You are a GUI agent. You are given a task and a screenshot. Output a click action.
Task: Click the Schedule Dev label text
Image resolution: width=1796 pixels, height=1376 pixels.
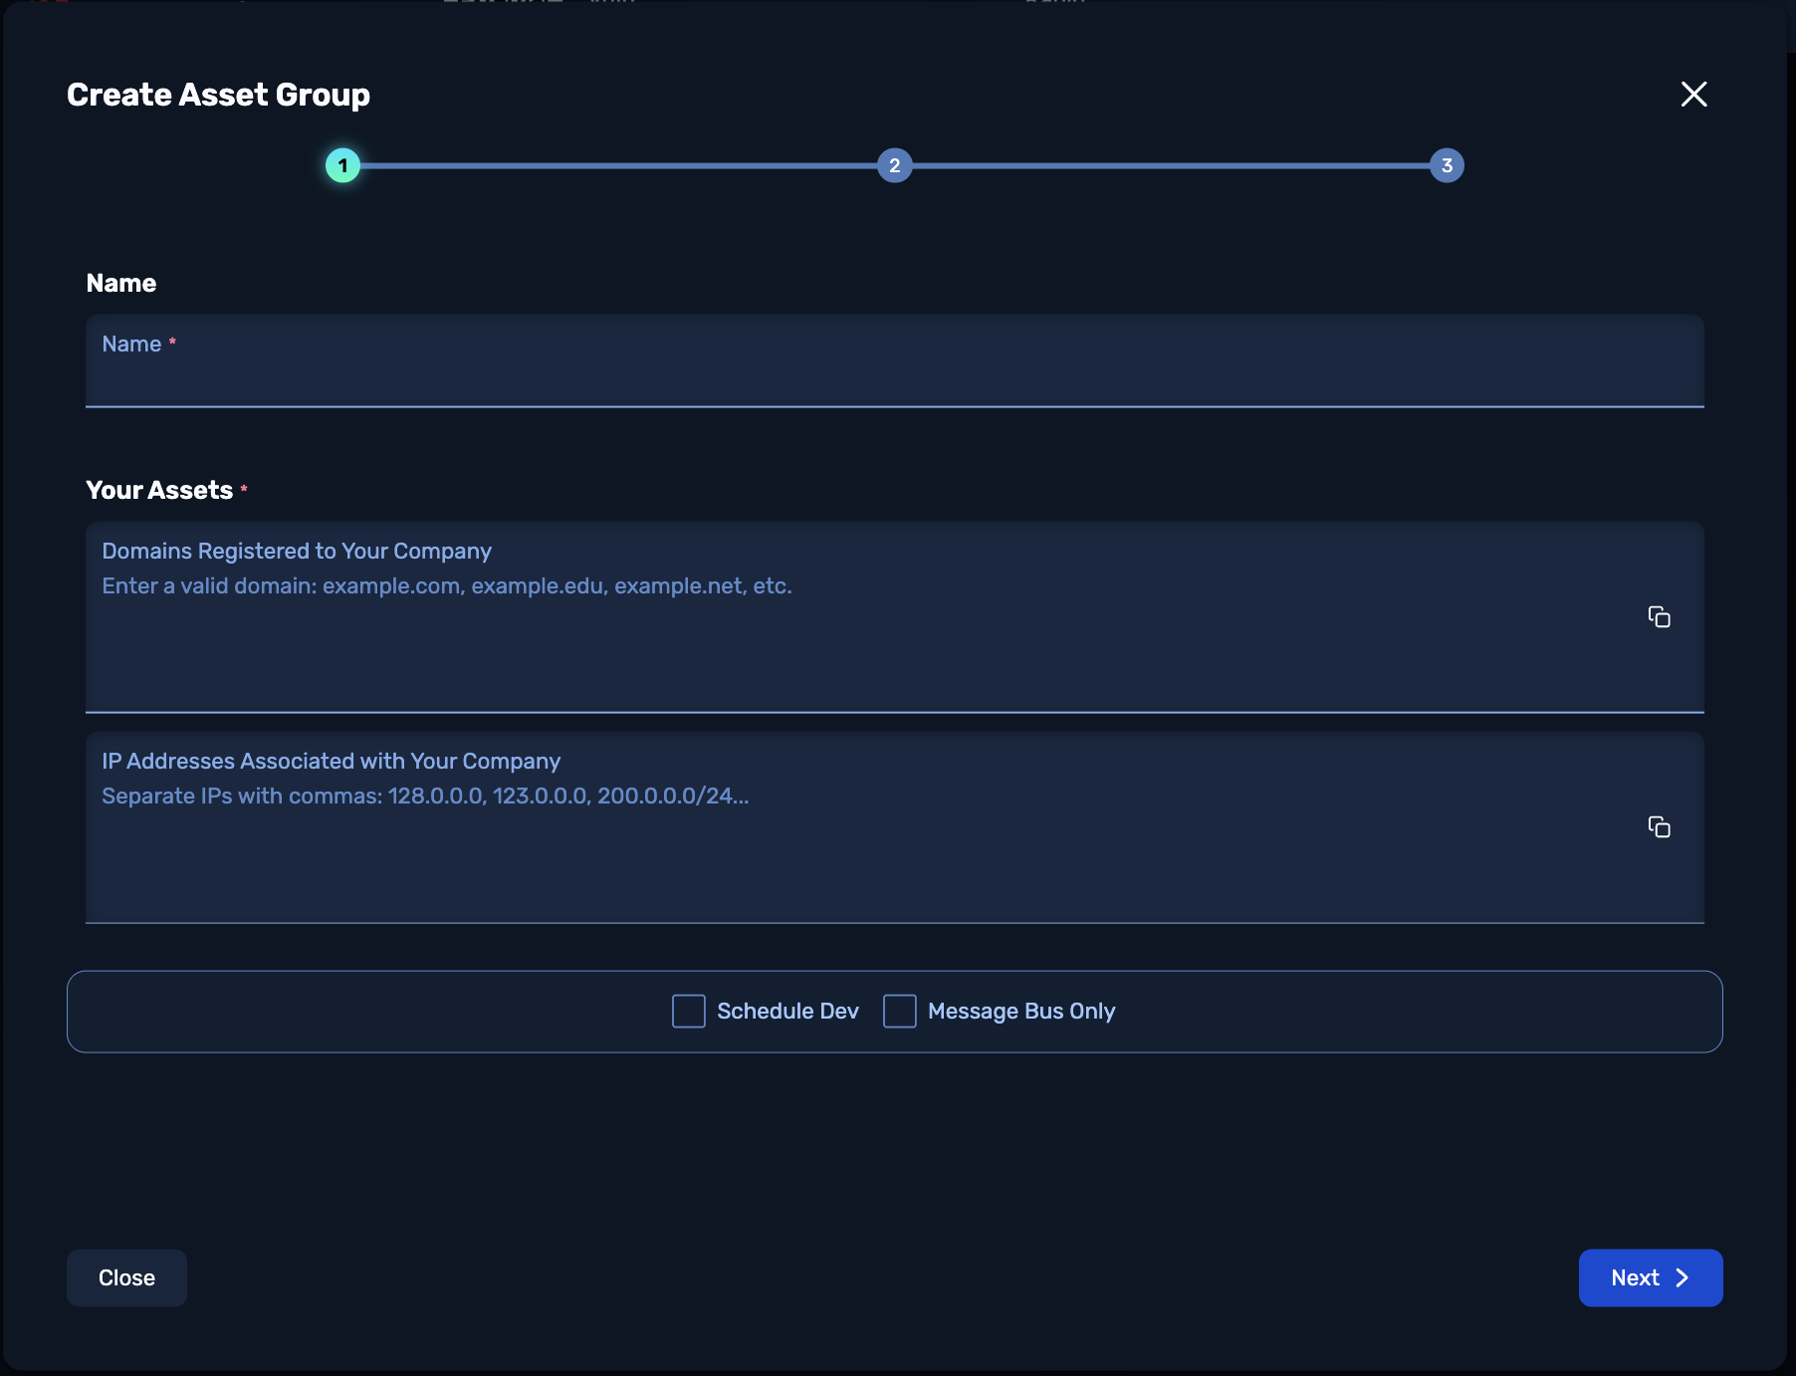pos(787,1011)
